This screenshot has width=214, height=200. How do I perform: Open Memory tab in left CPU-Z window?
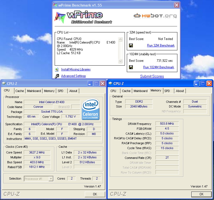tap(49, 91)
